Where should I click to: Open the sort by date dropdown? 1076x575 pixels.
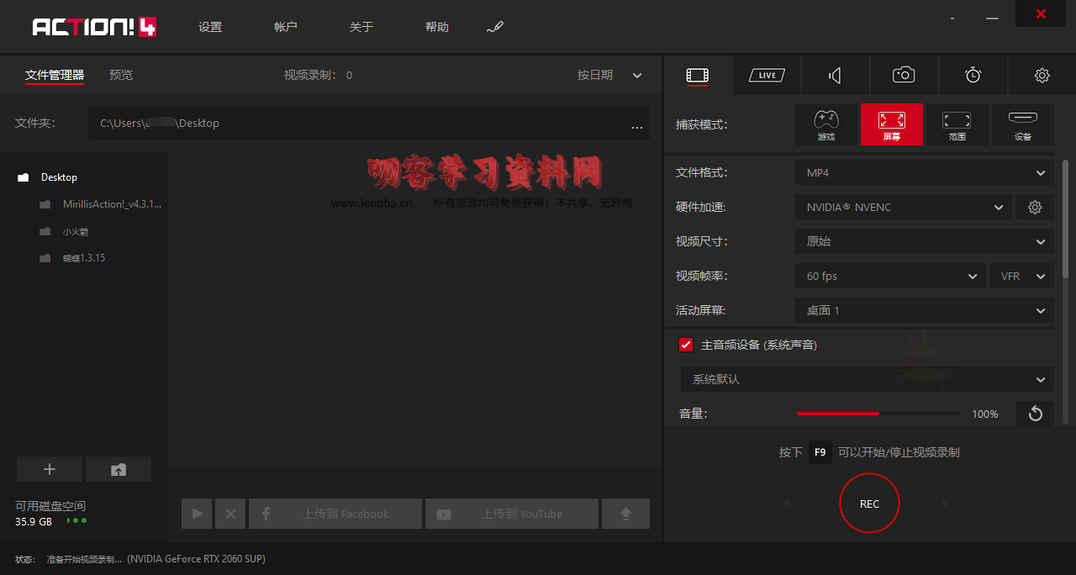(609, 76)
